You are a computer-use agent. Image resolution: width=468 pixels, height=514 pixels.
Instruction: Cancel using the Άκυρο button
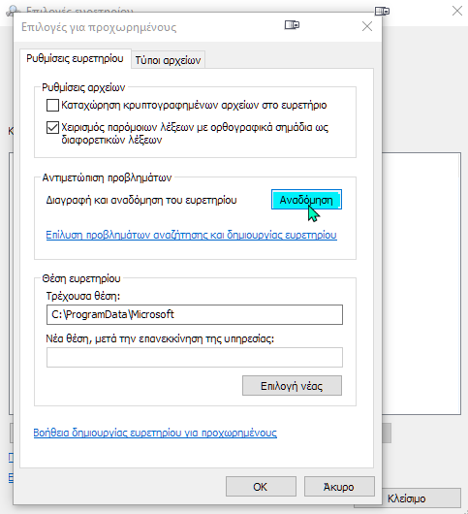pos(339,487)
